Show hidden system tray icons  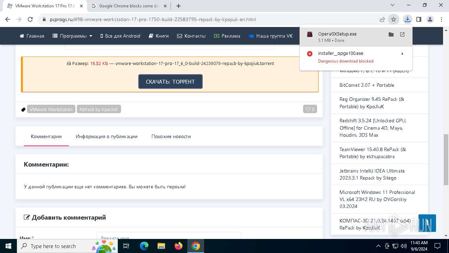(x=378, y=246)
